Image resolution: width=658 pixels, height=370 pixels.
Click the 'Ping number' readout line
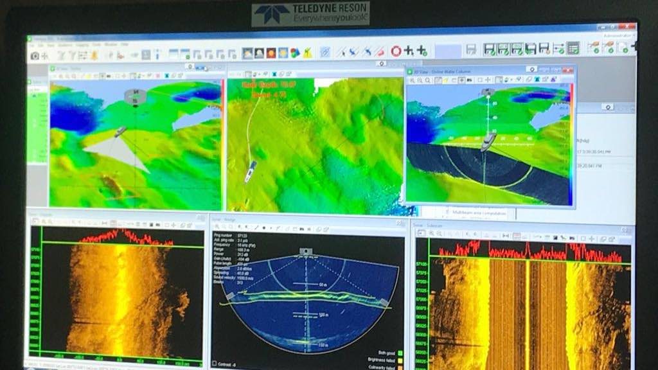[x=231, y=236]
